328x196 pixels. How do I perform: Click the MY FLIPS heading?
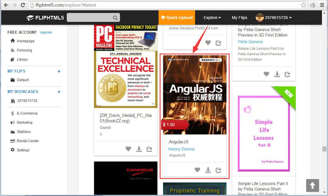click(x=16, y=71)
